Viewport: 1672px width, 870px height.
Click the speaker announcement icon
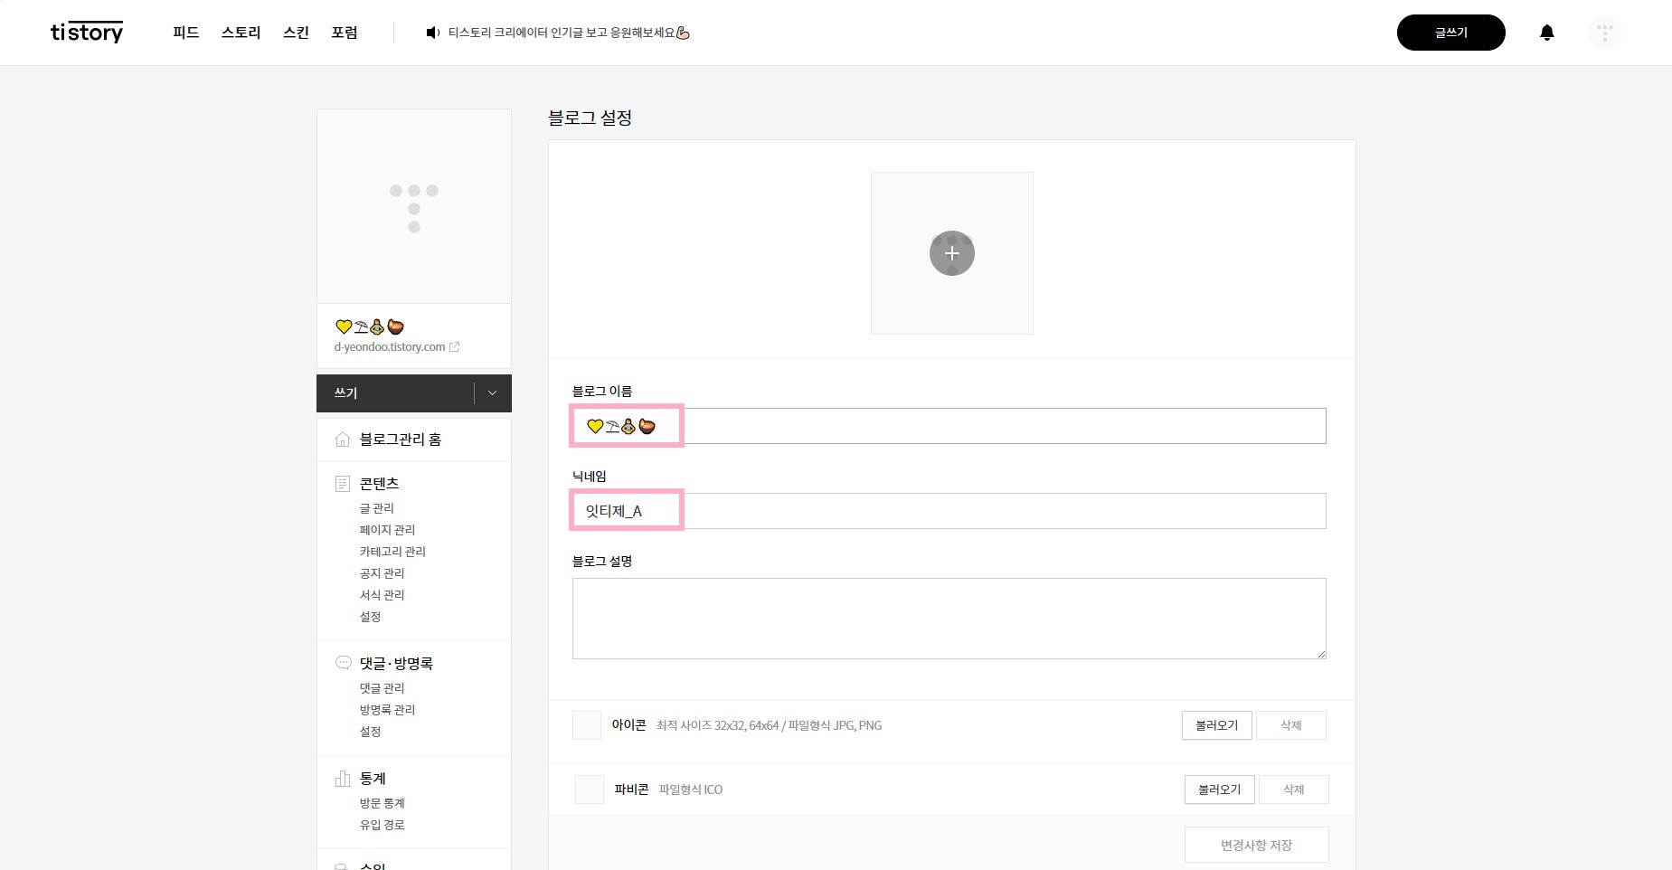click(433, 33)
